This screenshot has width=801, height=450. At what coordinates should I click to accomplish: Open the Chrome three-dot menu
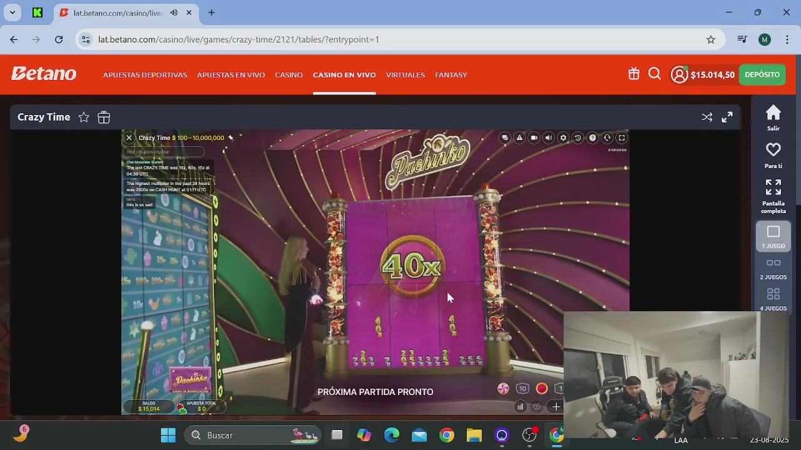coord(787,39)
